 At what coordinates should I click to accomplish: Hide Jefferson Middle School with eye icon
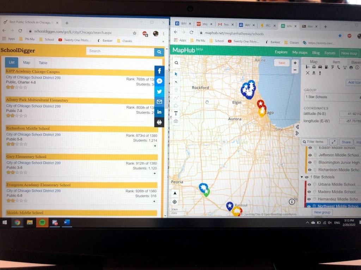tap(310, 155)
